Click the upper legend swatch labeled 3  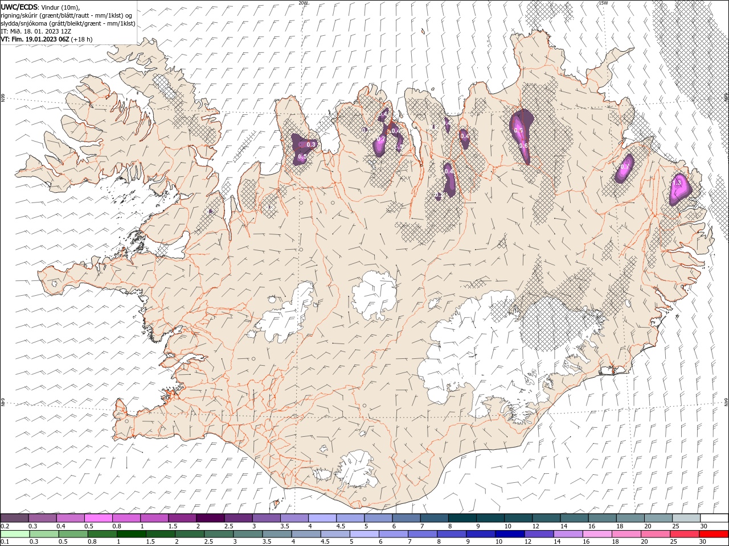[x=265, y=518]
